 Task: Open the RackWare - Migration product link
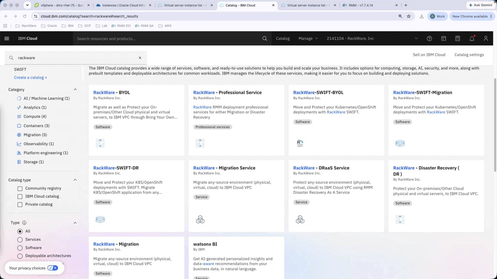[x=116, y=244]
